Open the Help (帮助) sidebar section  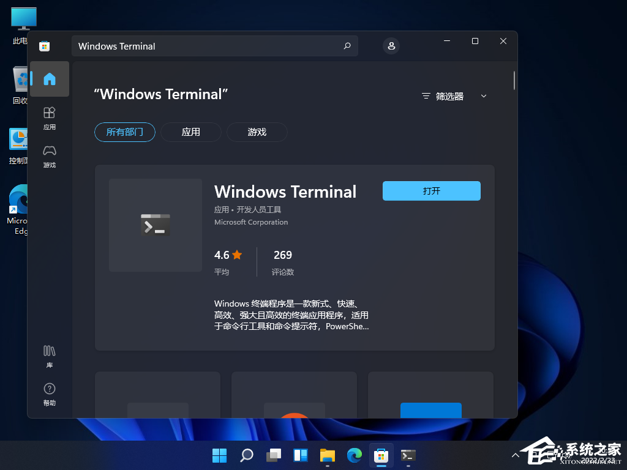49,394
